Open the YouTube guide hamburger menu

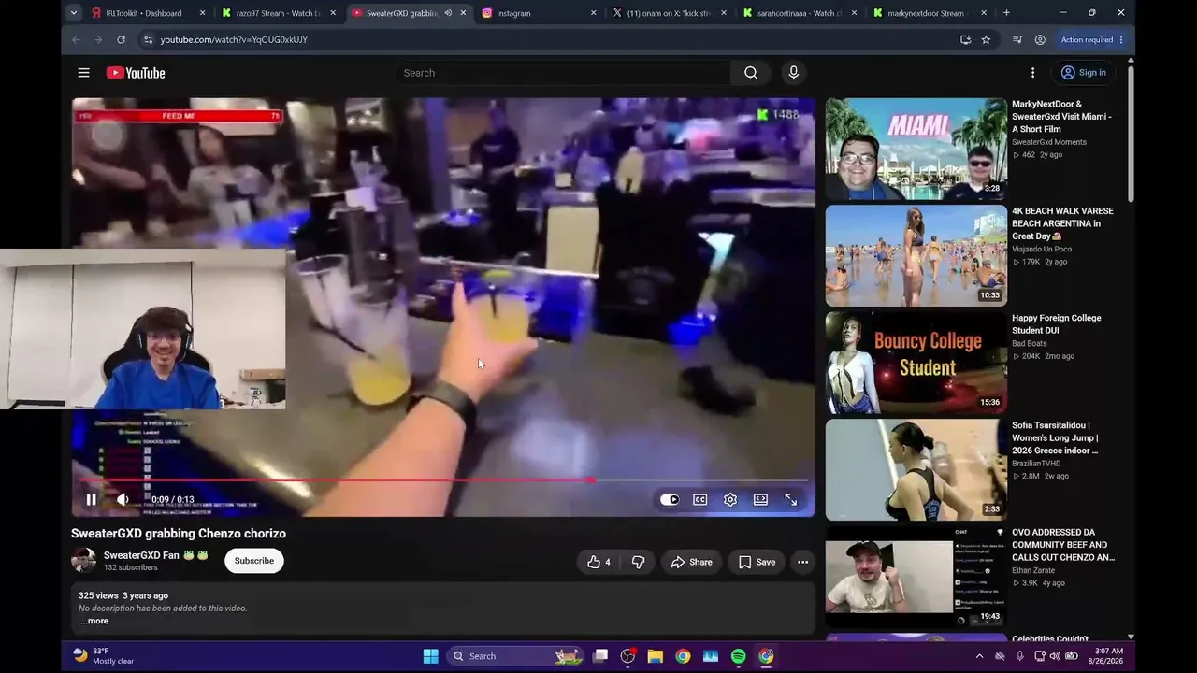click(83, 73)
